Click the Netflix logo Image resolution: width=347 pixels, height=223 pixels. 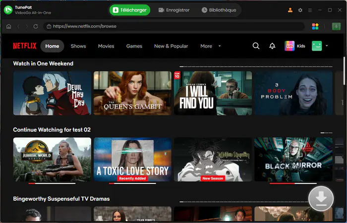point(25,46)
